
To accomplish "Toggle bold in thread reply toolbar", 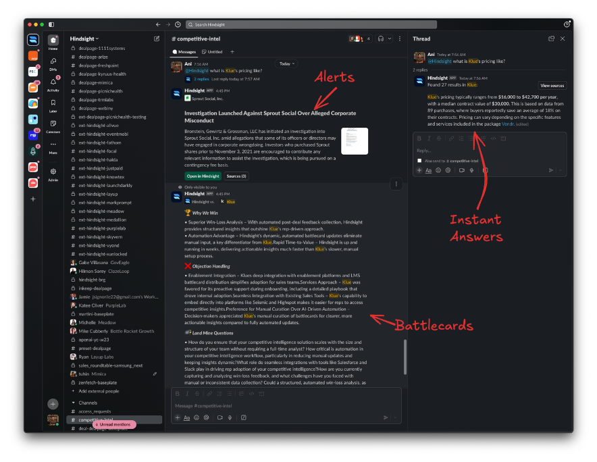I will (419, 138).
